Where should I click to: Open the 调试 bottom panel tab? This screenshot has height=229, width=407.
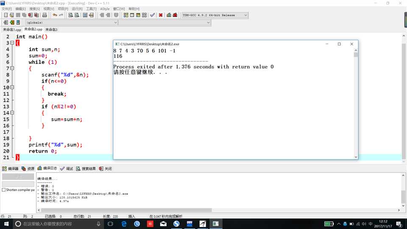click(x=67, y=168)
